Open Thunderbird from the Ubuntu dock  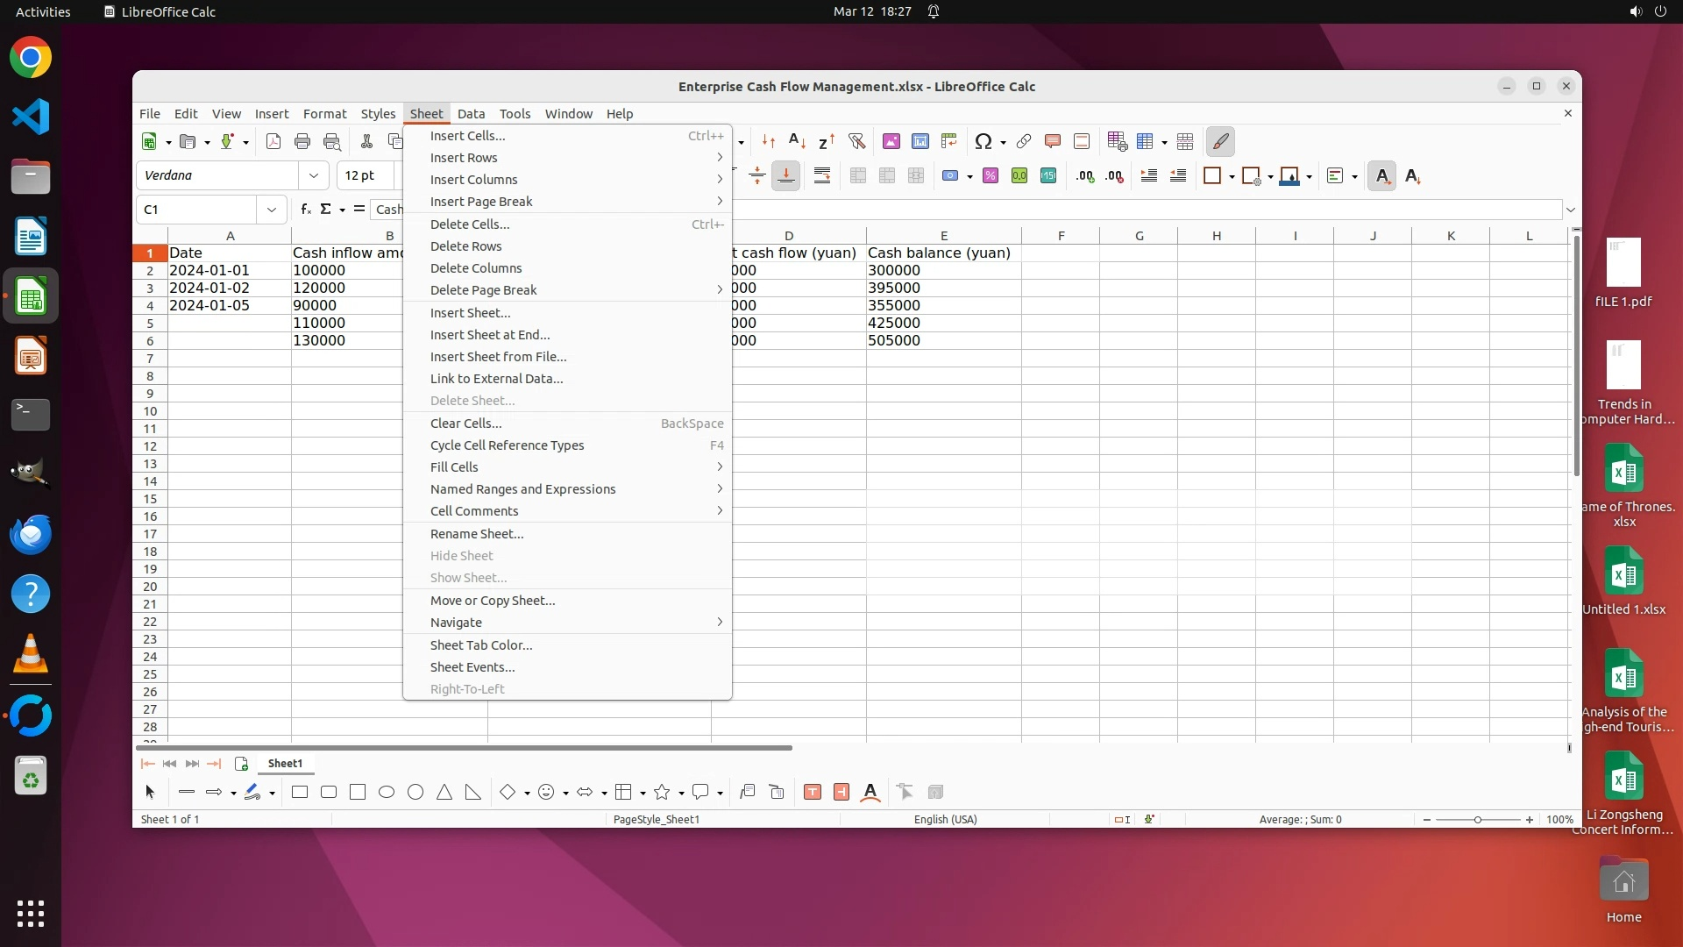click(31, 535)
